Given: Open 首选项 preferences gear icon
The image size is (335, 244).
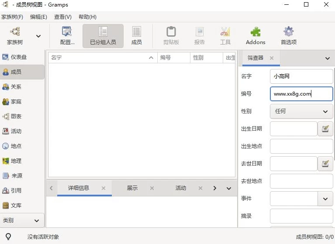Looking at the screenshot, I should pyautogui.click(x=288, y=36).
